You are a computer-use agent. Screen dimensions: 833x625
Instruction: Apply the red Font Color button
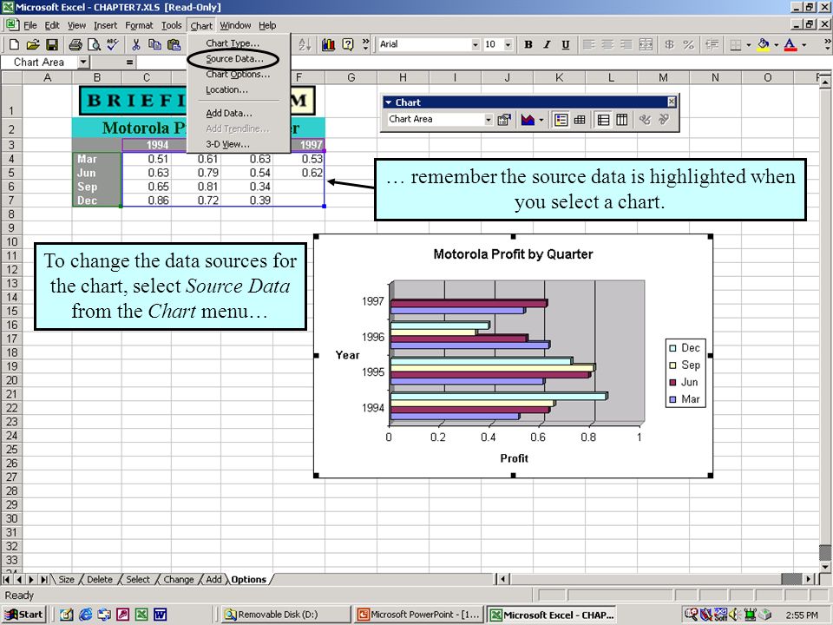tap(791, 44)
